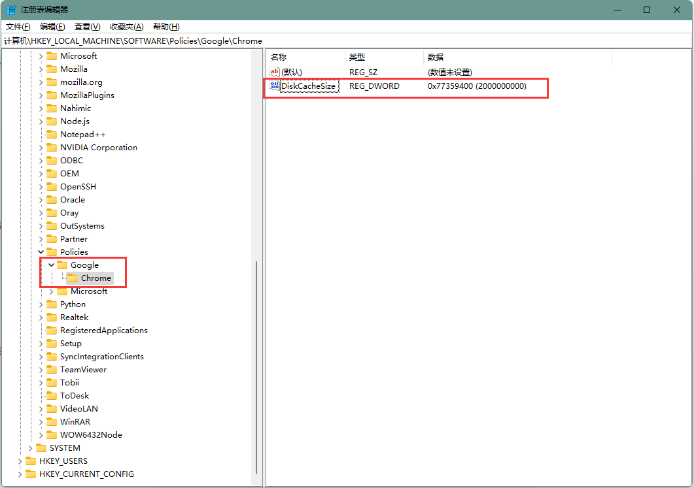Select the Python folder icon
Image resolution: width=694 pixels, height=488 pixels.
52,304
